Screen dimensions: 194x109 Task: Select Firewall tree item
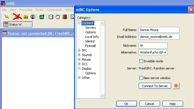click(x=90, y=46)
